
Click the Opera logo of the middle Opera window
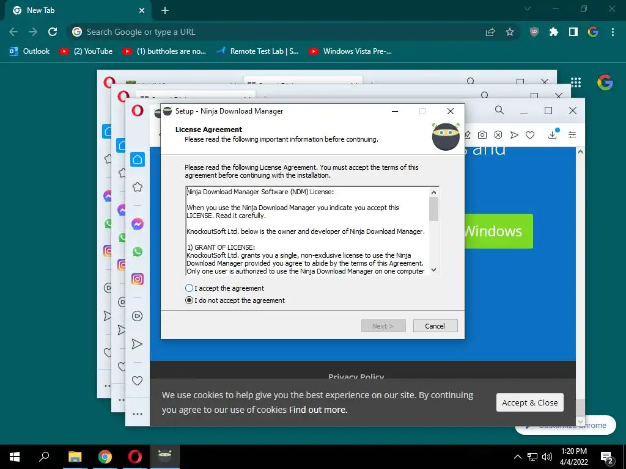123,96
